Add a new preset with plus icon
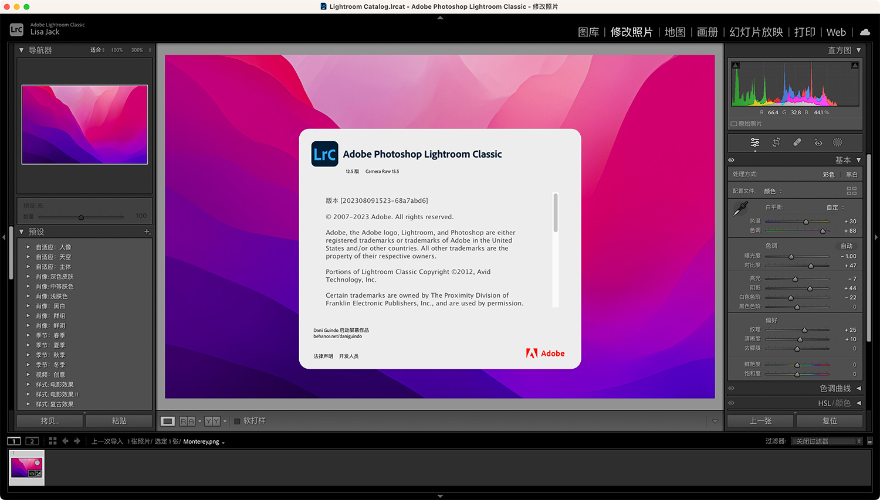880x500 pixels. click(x=147, y=232)
